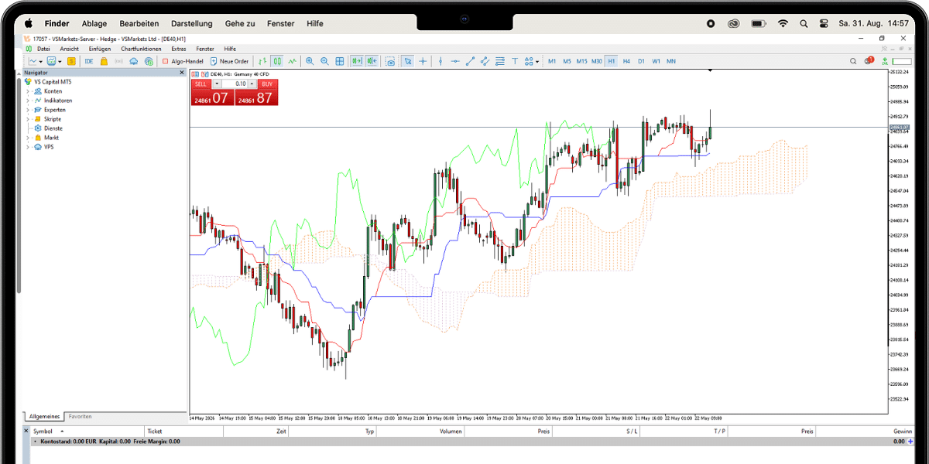Select the text label tool
Screen dimensions: 929x464
point(516,61)
